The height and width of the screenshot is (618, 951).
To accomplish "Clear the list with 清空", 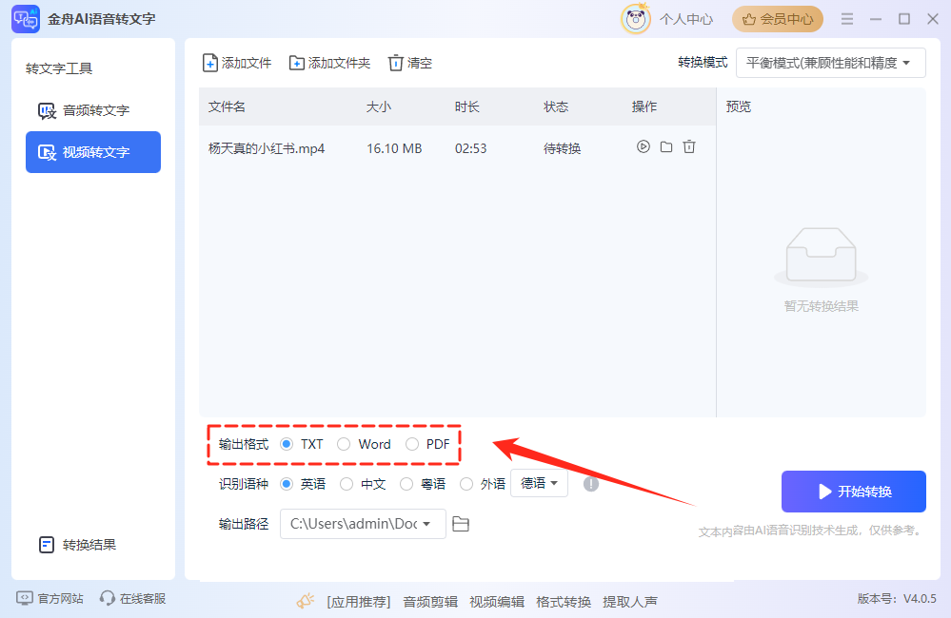I will (x=409, y=63).
